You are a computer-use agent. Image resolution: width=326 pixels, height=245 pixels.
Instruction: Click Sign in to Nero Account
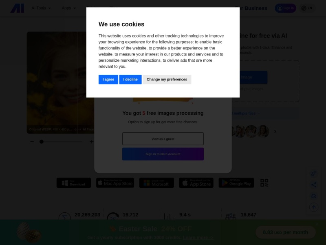pos(163,154)
